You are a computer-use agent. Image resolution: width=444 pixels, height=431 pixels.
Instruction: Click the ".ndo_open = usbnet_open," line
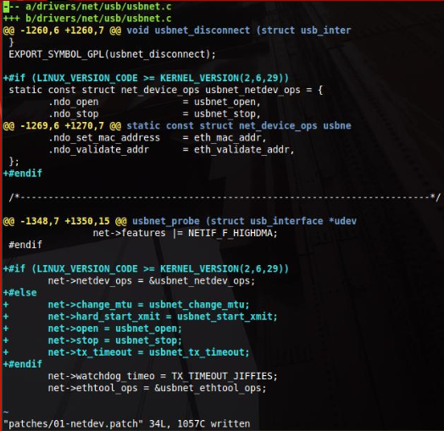pyautogui.click(x=154, y=102)
